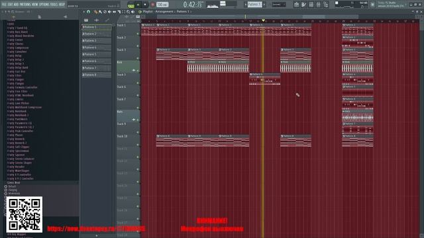Mute Track 1 using its green dot
The image size is (424, 238).
tap(138, 34)
